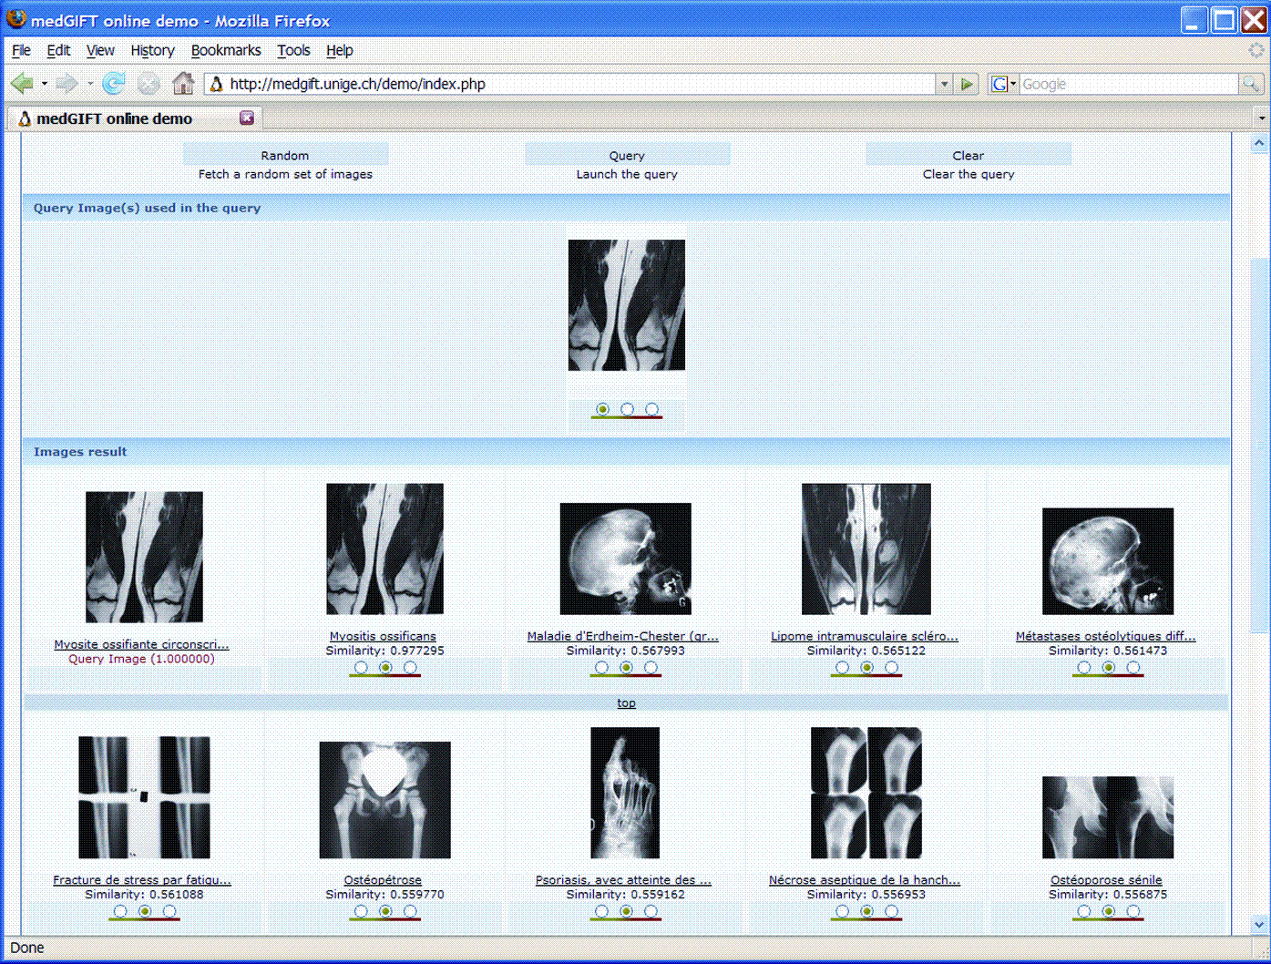Open the list-all-tabs dropdown arrow
This screenshot has height=964, width=1271.
click(1262, 118)
